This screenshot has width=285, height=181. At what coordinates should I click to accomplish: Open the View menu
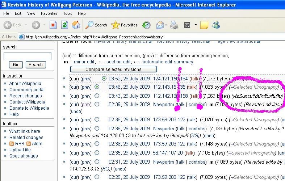[x=31, y=13]
